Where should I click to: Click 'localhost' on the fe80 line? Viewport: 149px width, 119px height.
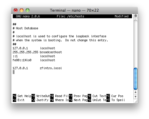click(x=48, y=60)
